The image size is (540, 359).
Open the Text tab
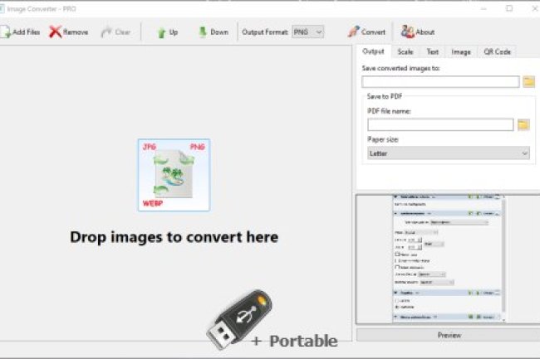point(432,51)
